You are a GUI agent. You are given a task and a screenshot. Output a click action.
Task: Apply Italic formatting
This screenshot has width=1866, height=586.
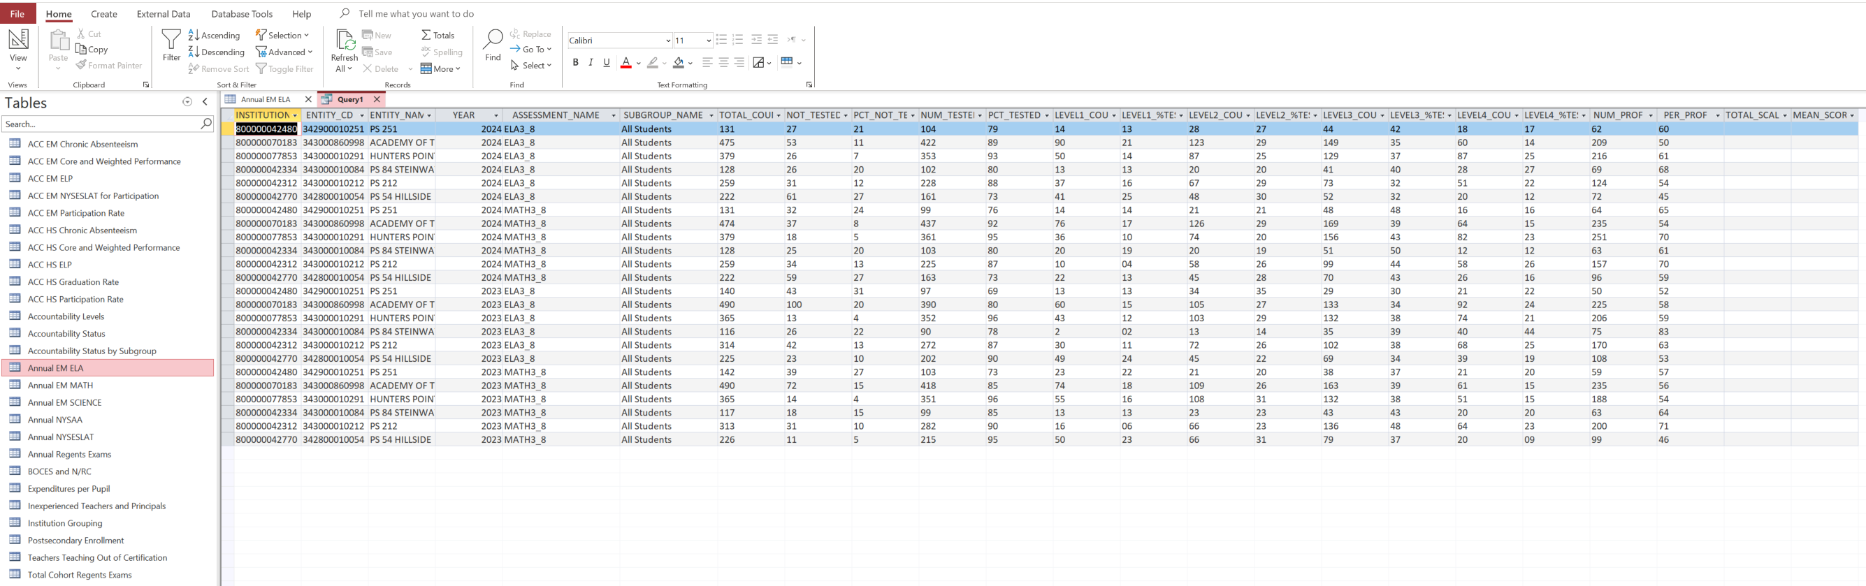click(591, 62)
